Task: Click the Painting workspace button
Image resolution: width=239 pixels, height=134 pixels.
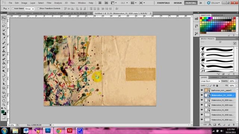Action: tap(191, 3)
